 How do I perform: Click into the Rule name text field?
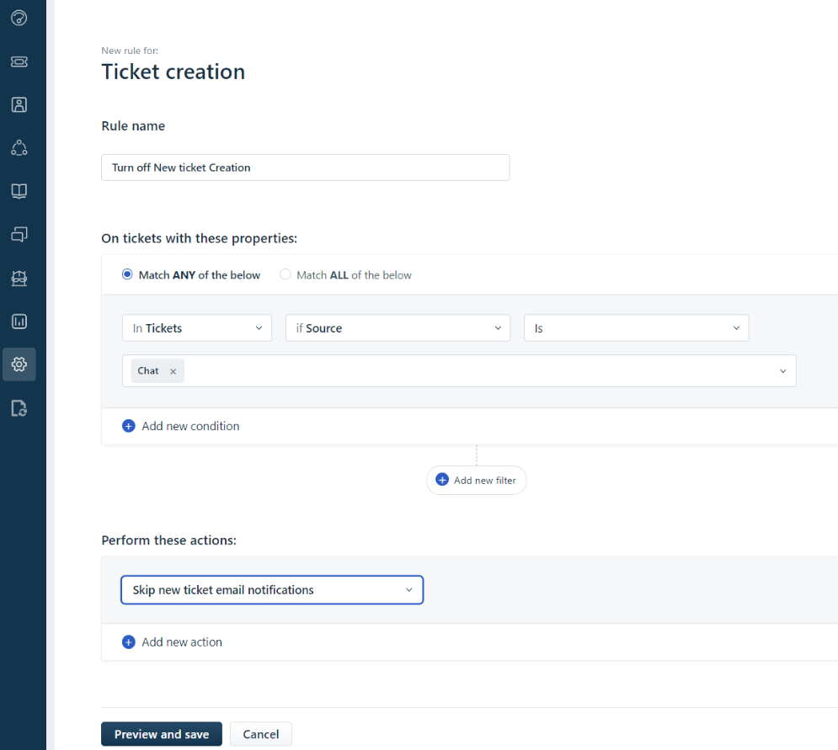point(305,168)
